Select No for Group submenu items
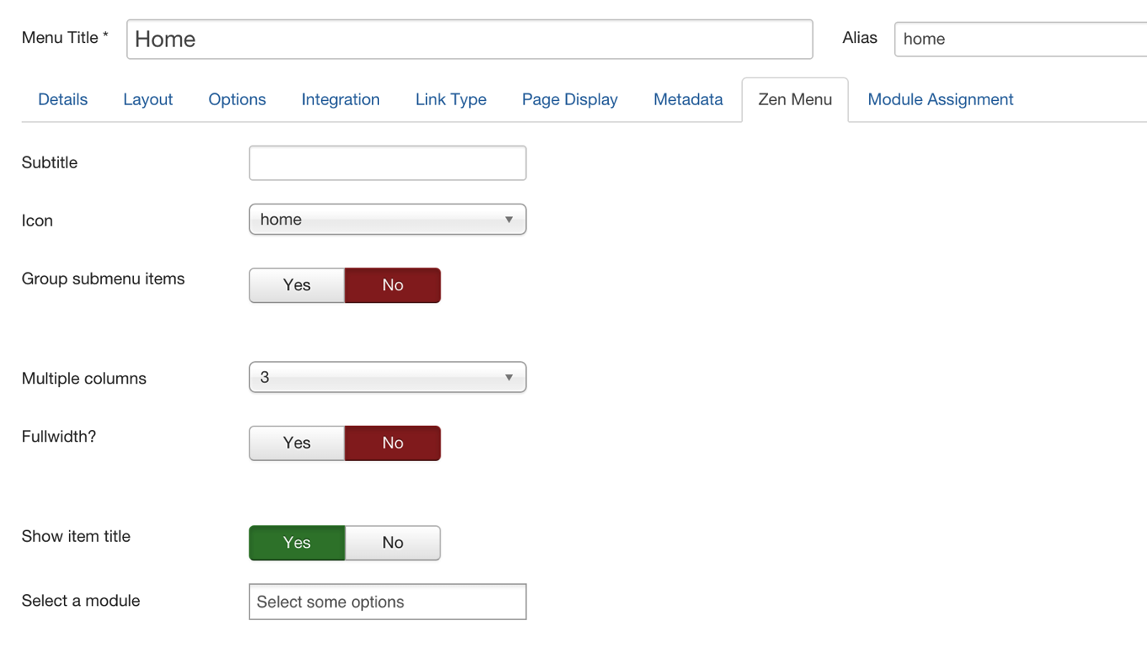 (392, 285)
